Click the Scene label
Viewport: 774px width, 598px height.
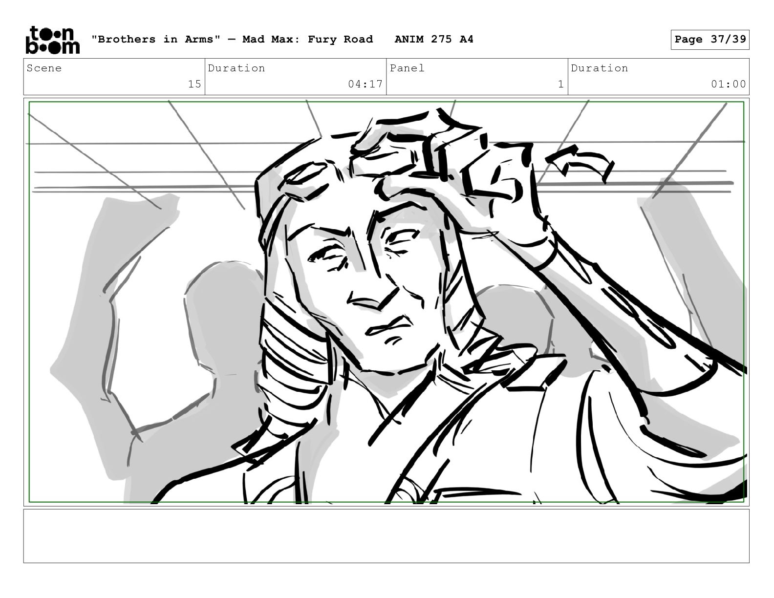[44, 68]
